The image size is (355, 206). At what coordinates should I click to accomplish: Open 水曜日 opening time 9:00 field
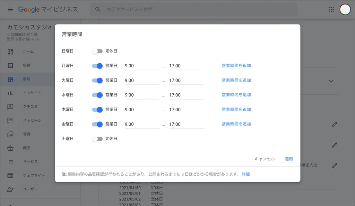coord(142,95)
